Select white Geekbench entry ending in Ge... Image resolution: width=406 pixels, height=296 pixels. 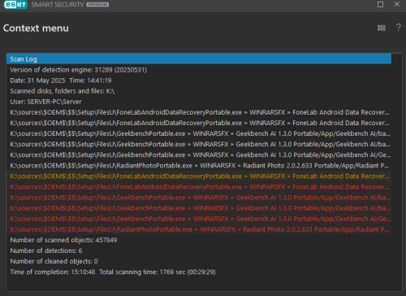(199, 155)
